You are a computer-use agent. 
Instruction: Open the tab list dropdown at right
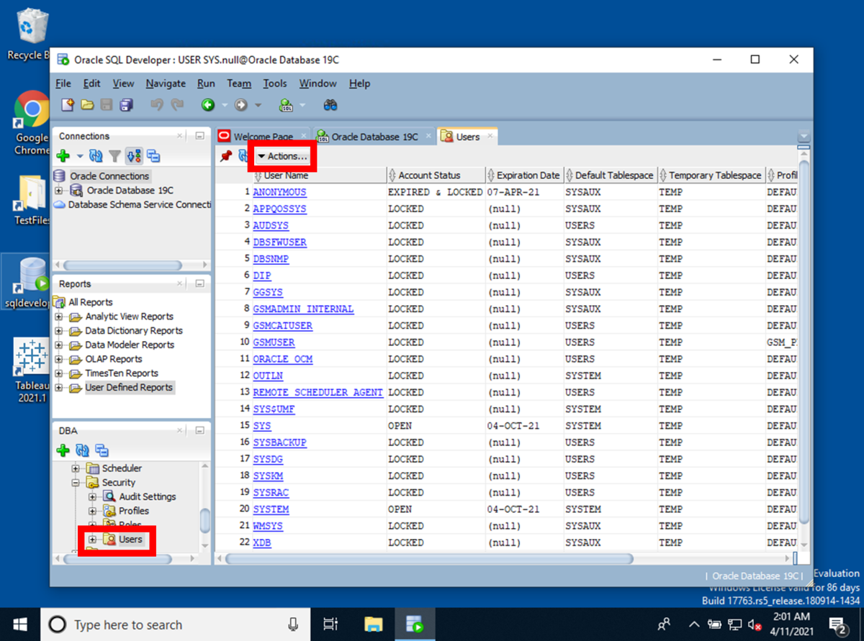(804, 137)
